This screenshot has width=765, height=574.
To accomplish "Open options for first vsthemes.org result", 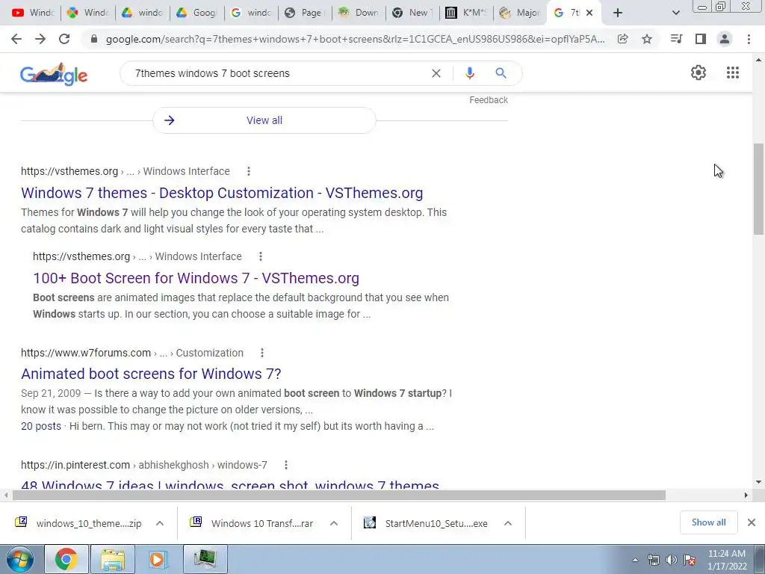I will coord(249,171).
